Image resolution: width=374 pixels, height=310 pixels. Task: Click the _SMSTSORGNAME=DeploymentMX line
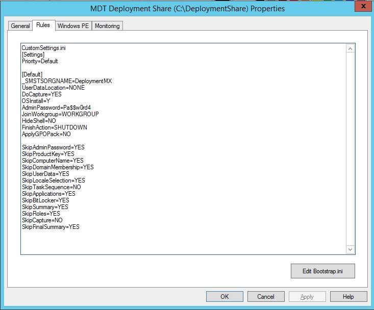tap(66, 81)
